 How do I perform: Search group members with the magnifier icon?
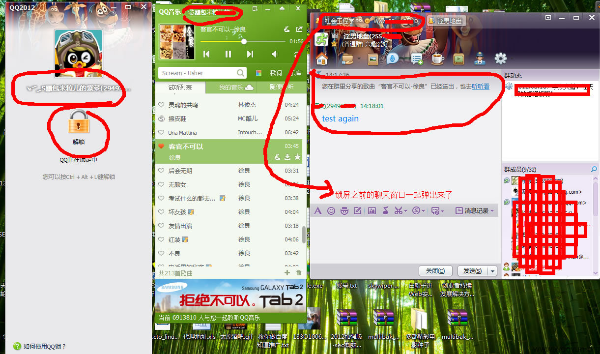pos(594,169)
